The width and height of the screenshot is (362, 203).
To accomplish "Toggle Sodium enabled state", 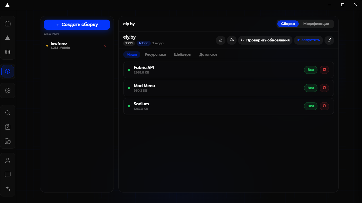I will coord(311,106).
